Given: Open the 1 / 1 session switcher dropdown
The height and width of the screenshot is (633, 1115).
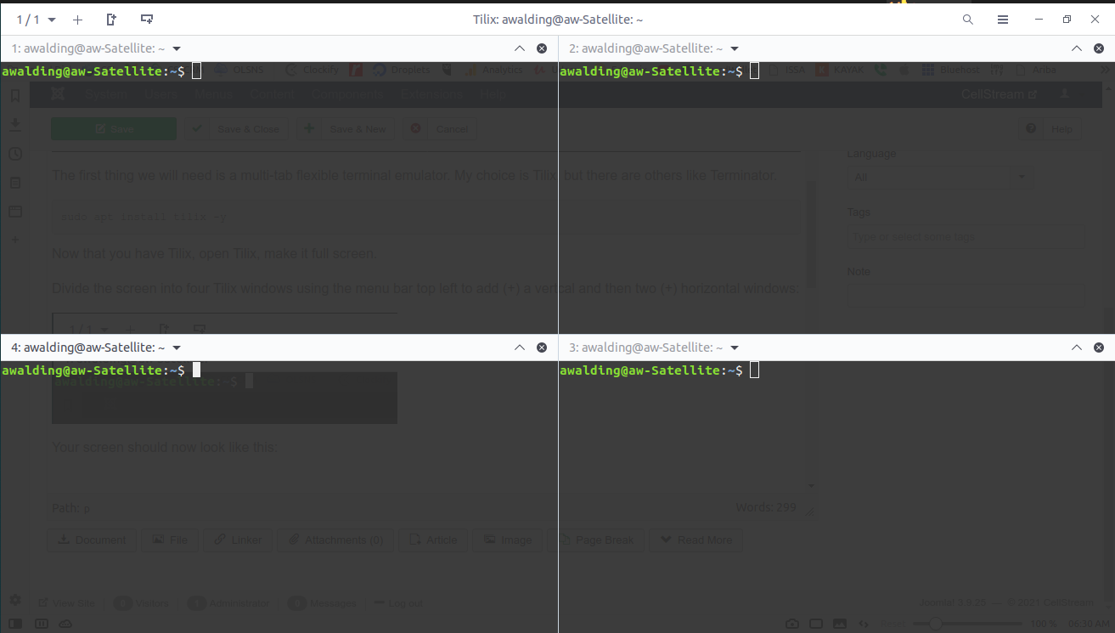Looking at the screenshot, I should click(x=37, y=20).
